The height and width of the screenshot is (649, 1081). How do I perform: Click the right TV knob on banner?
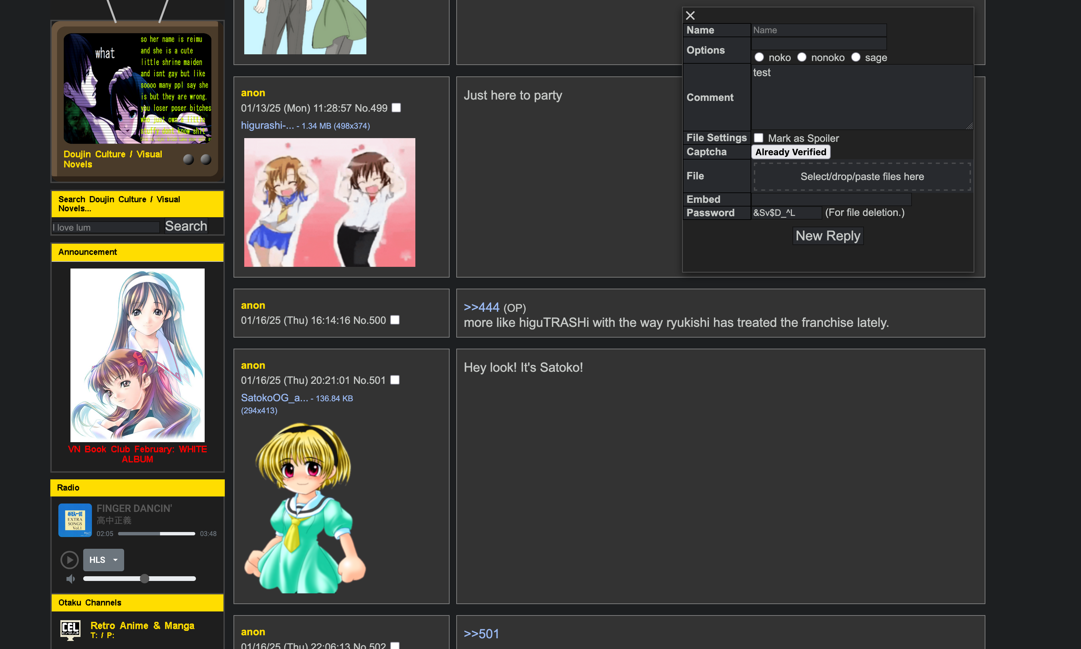[206, 160]
